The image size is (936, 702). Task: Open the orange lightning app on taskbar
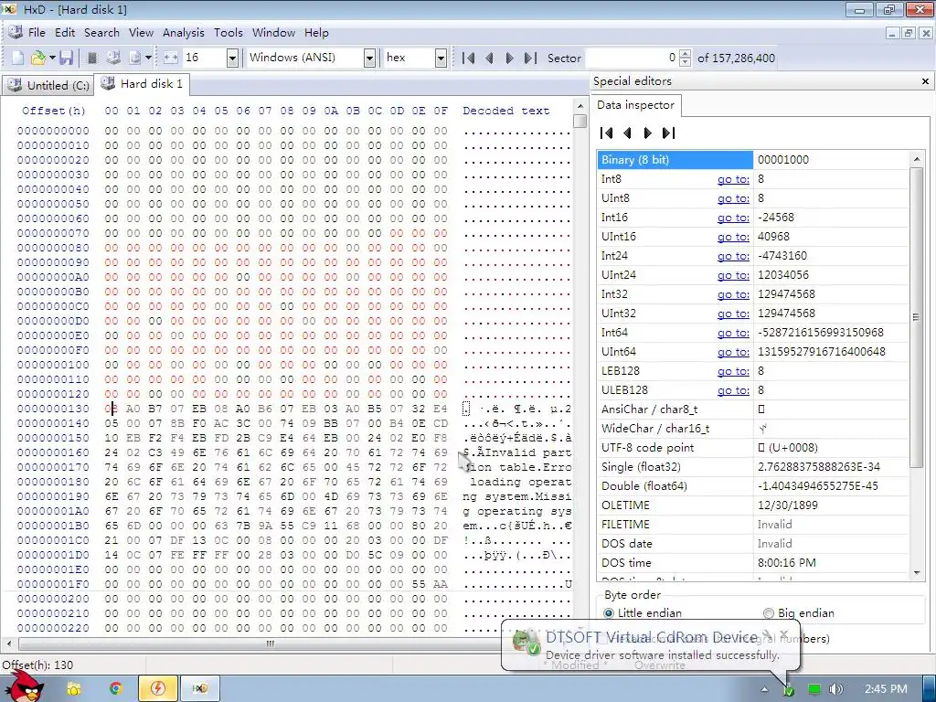pyautogui.click(x=157, y=689)
